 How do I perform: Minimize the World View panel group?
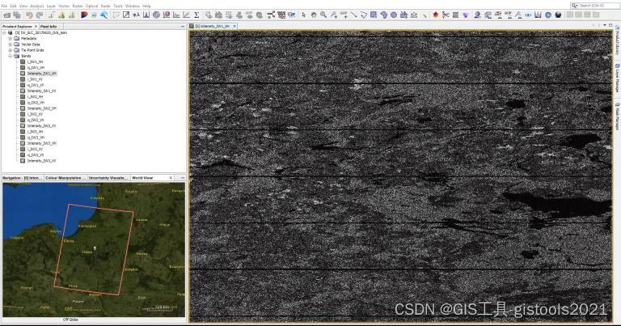click(x=183, y=178)
